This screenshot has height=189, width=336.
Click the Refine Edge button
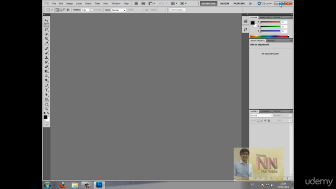pyautogui.click(x=177, y=10)
